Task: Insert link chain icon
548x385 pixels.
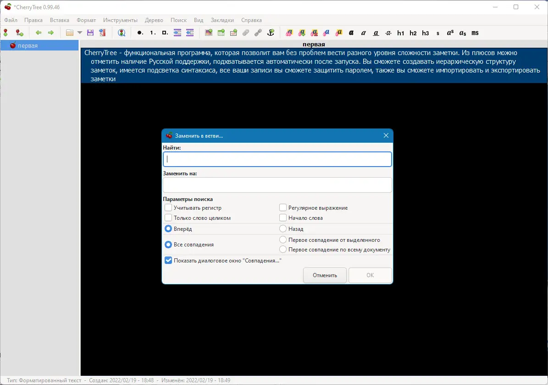Action: point(258,33)
